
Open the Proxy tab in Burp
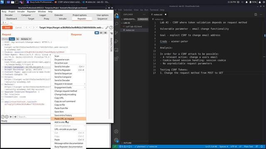click(x=46, y=19)
